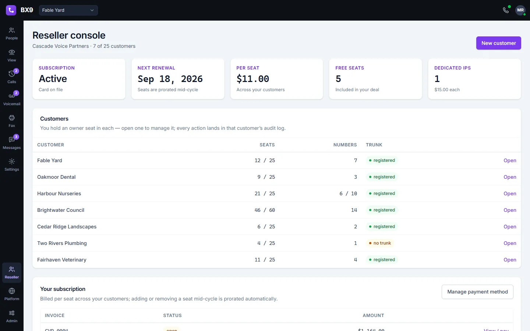Select the Reseller sidebar item
This screenshot has width=530, height=331.
(x=12, y=273)
